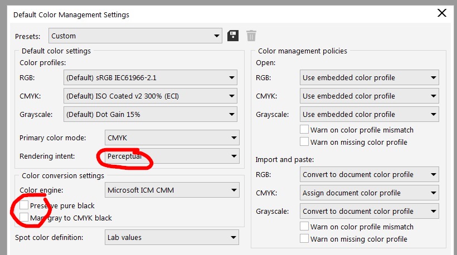Open the Rendering intent dropdown

(x=172, y=156)
